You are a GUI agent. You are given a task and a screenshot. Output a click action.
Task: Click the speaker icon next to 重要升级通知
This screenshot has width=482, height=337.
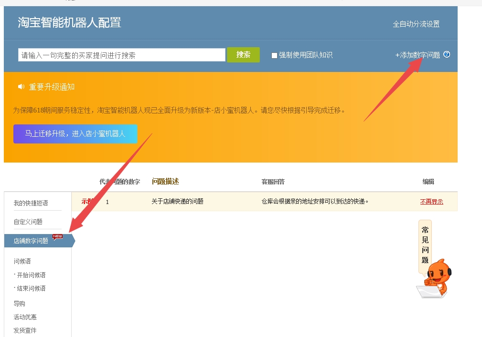point(21,87)
